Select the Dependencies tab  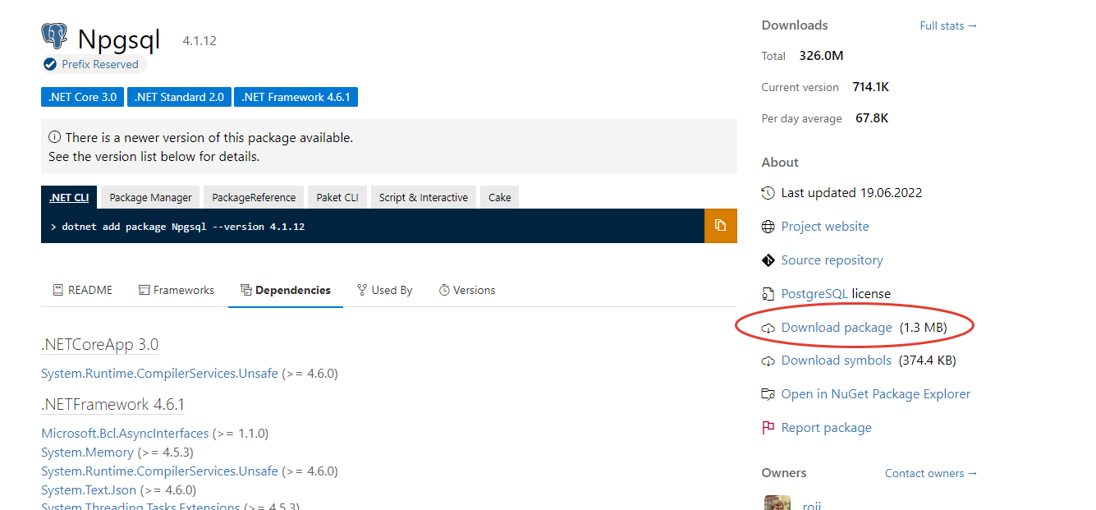(286, 290)
